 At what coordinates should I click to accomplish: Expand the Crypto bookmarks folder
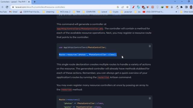coord(114,12)
